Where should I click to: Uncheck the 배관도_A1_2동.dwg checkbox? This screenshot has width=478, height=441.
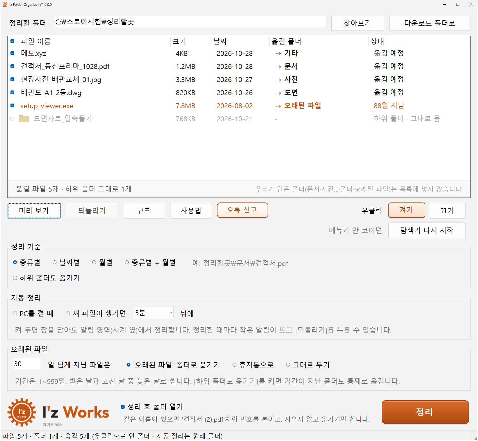[x=13, y=93]
